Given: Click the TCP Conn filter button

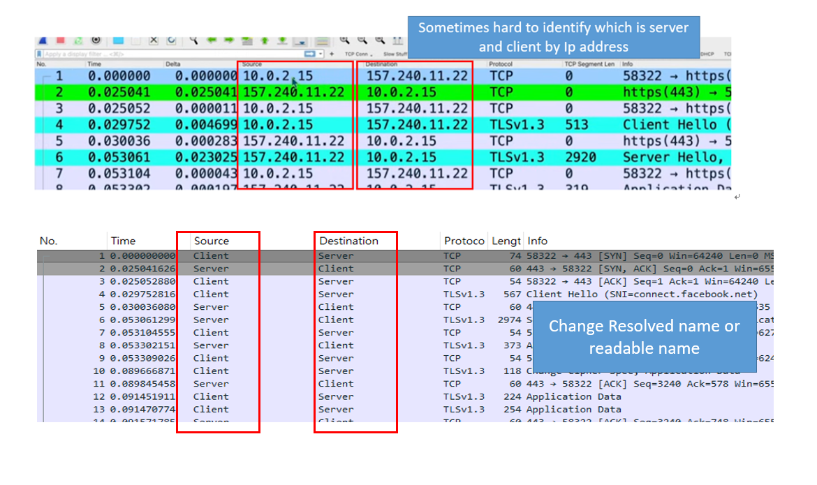Looking at the screenshot, I should (x=358, y=54).
